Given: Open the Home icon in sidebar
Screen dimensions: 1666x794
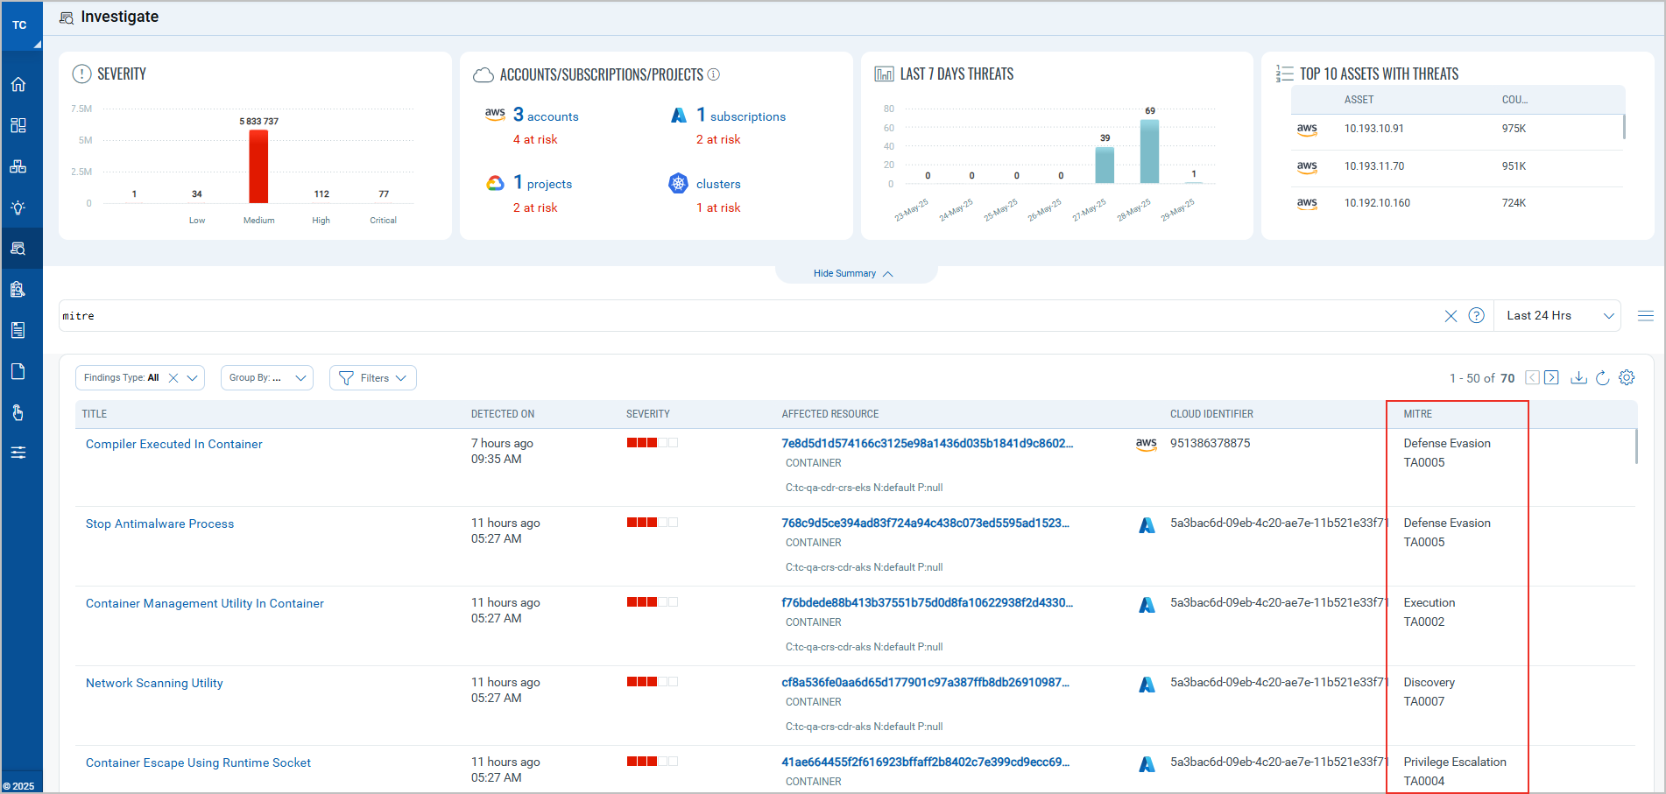Looking at the screenshot, I should (18, 85).
